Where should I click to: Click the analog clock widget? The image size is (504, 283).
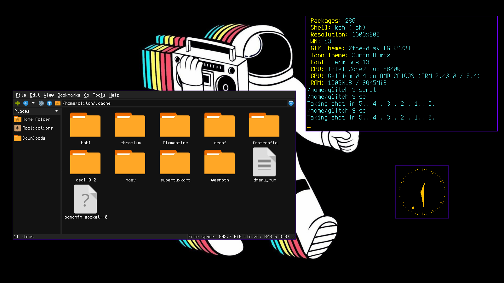(422, 192)
